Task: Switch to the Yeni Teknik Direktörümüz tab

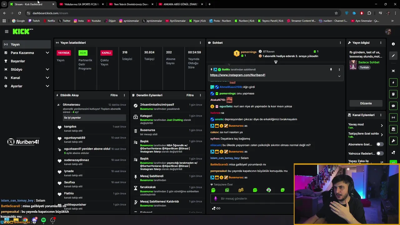Action: [x=131, y=4]
